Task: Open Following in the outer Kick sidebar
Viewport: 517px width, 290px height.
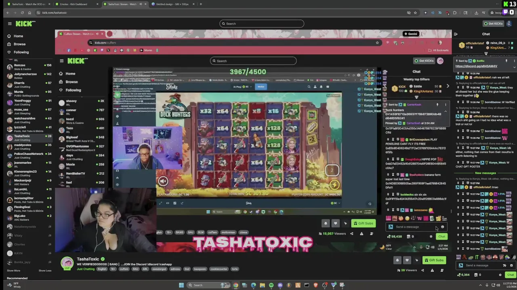Action: (21, 52)
